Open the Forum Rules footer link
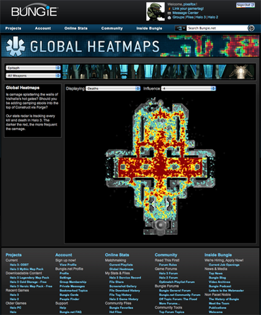 tap(168, 264)
